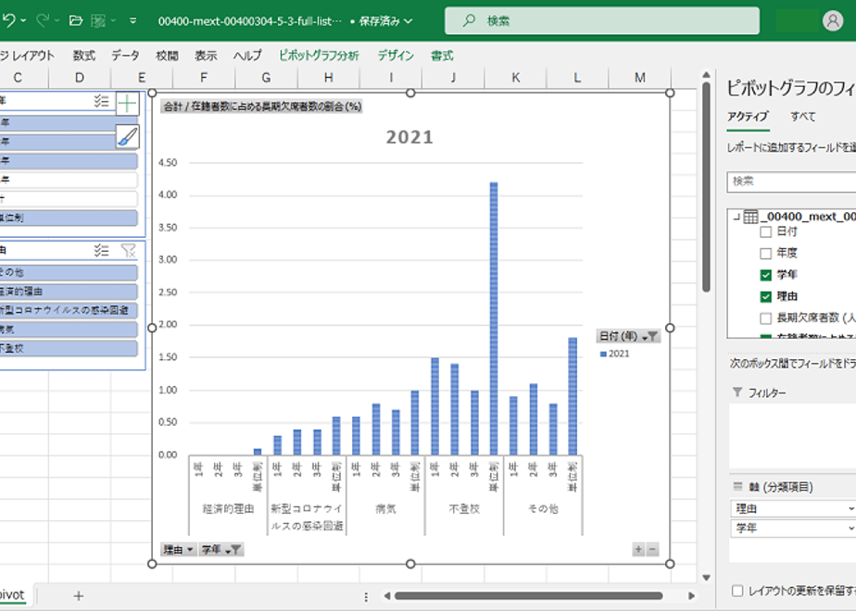Screen dimensions: 856x611
Task: Click the 2021 legend entry
Action: [615, 354]
